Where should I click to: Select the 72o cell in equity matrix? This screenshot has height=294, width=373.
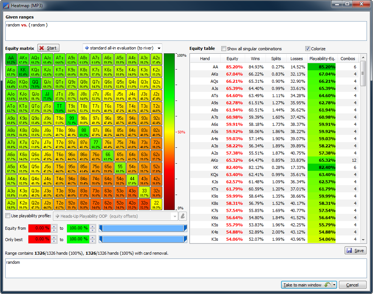point(96,204)
